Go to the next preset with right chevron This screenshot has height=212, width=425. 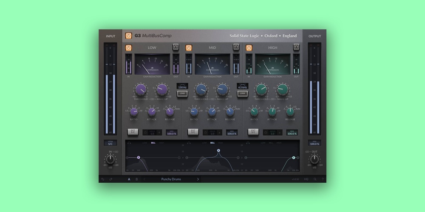point(198,179)
